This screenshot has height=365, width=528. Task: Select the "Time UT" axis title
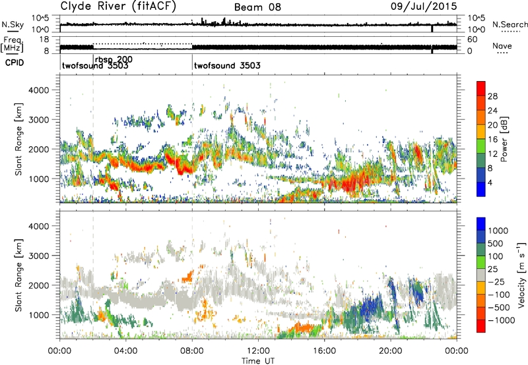click(258, 361)
